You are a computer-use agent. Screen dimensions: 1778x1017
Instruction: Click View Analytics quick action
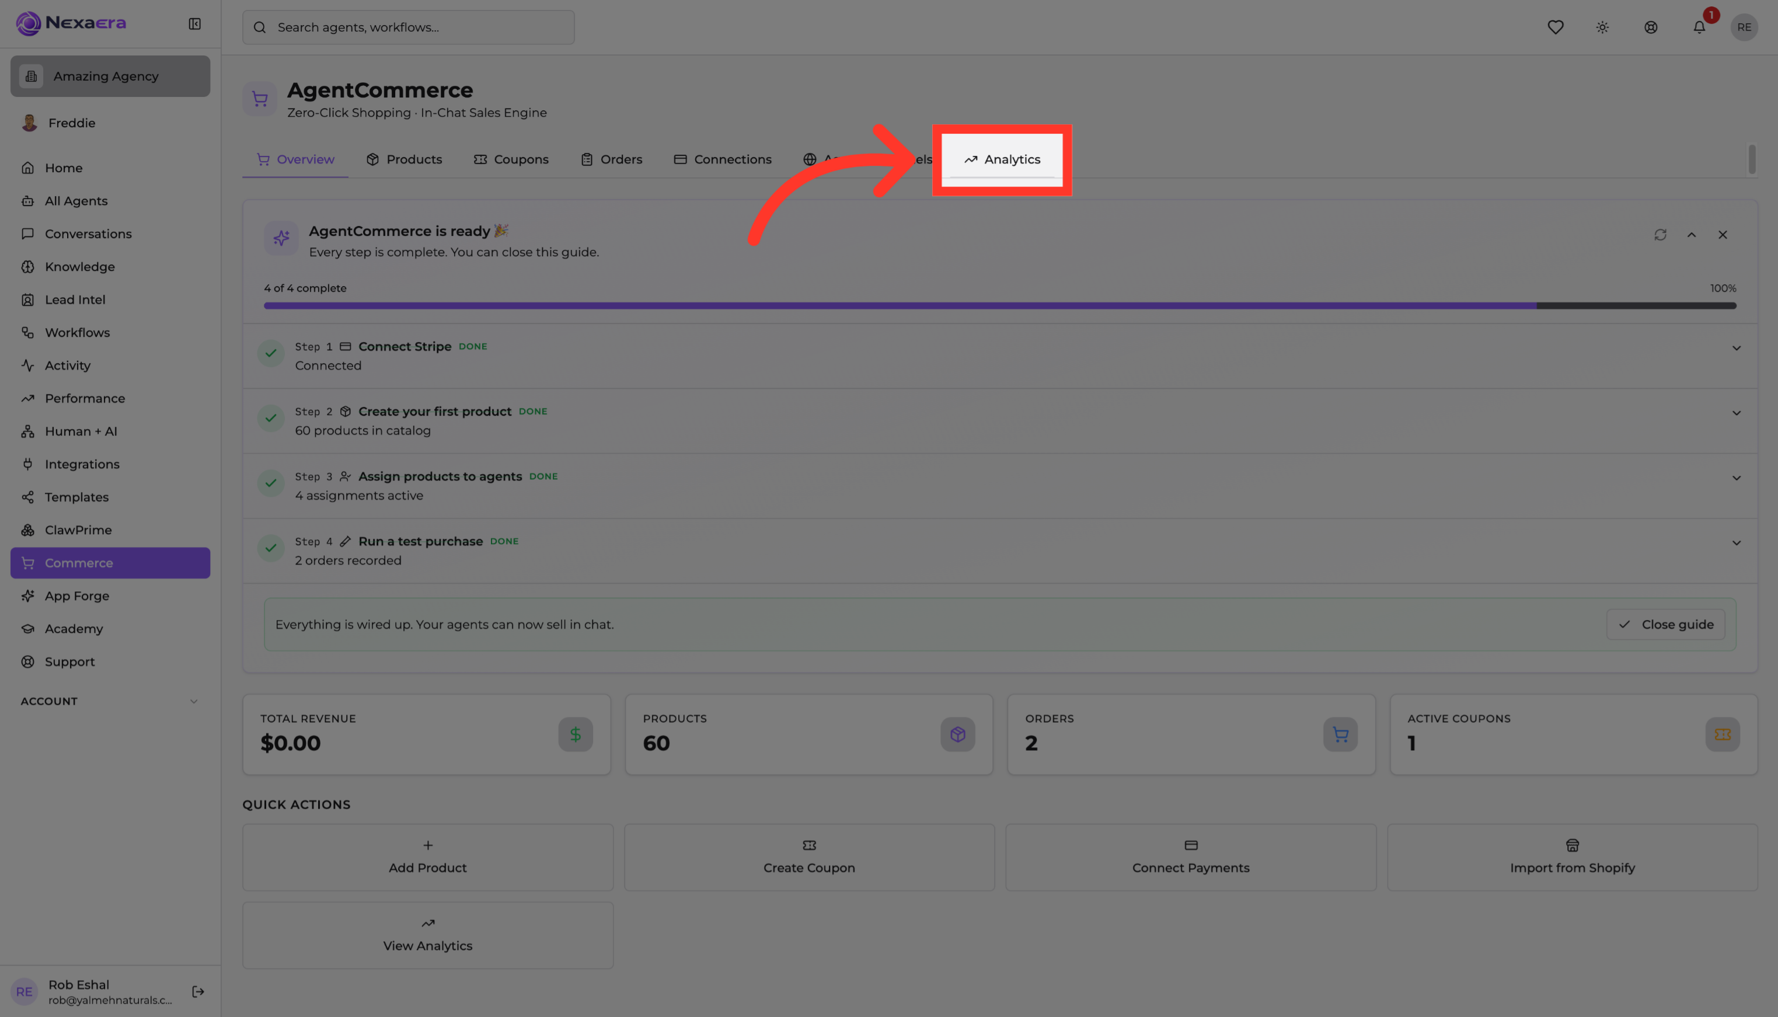427,935
